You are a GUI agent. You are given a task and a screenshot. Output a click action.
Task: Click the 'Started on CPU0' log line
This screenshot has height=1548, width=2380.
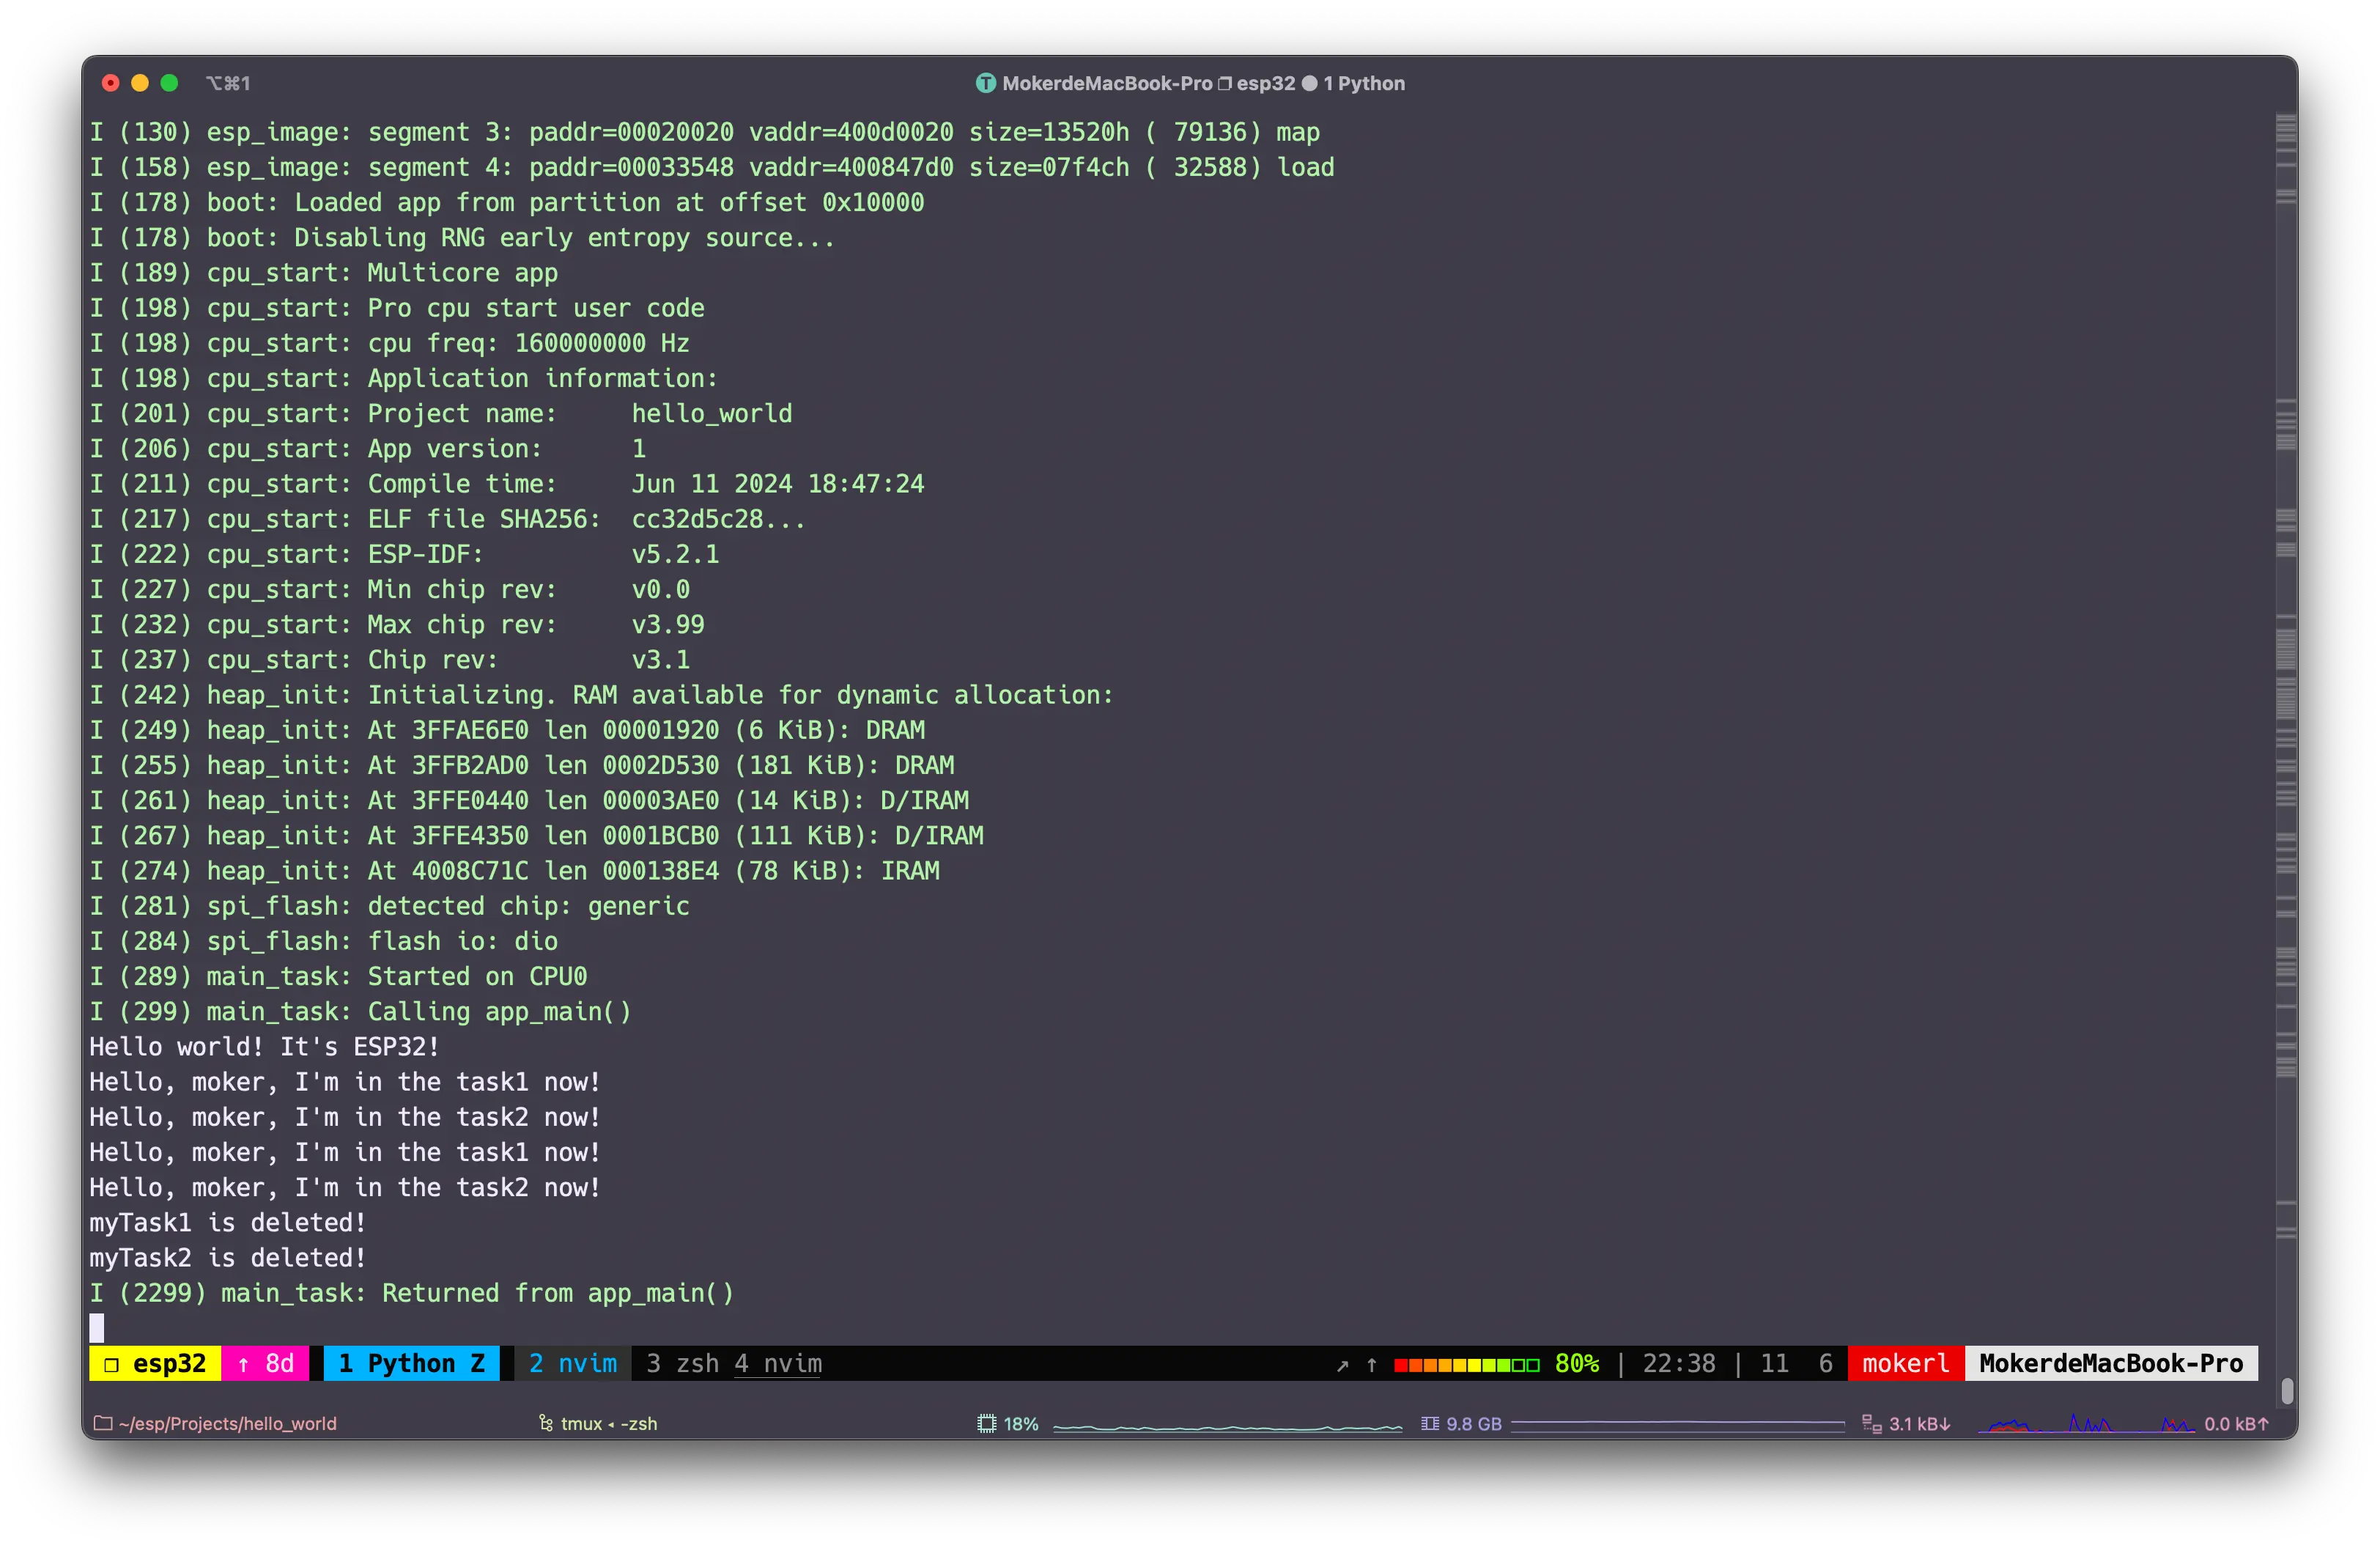tap(339, 976)
